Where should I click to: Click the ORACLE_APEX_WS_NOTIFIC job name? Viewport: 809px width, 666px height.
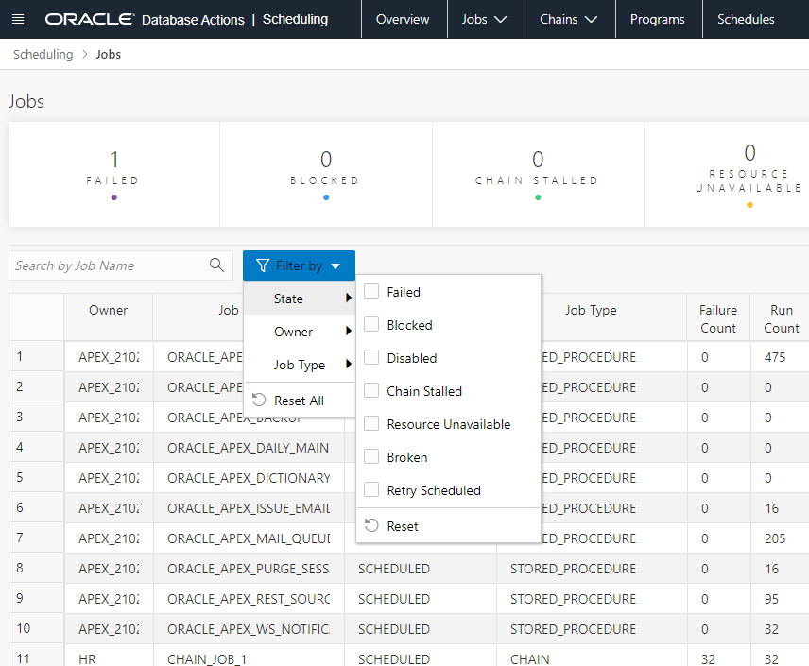(249, 629)
